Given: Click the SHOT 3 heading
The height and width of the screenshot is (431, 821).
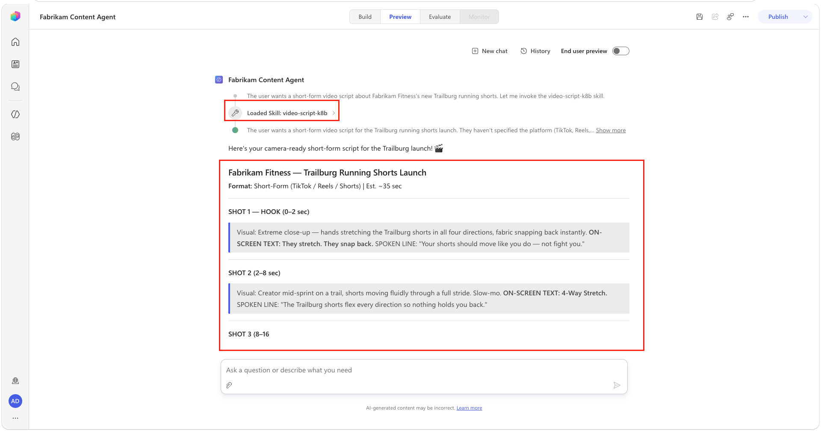Looking at the screenshot, I should [248, 334].
